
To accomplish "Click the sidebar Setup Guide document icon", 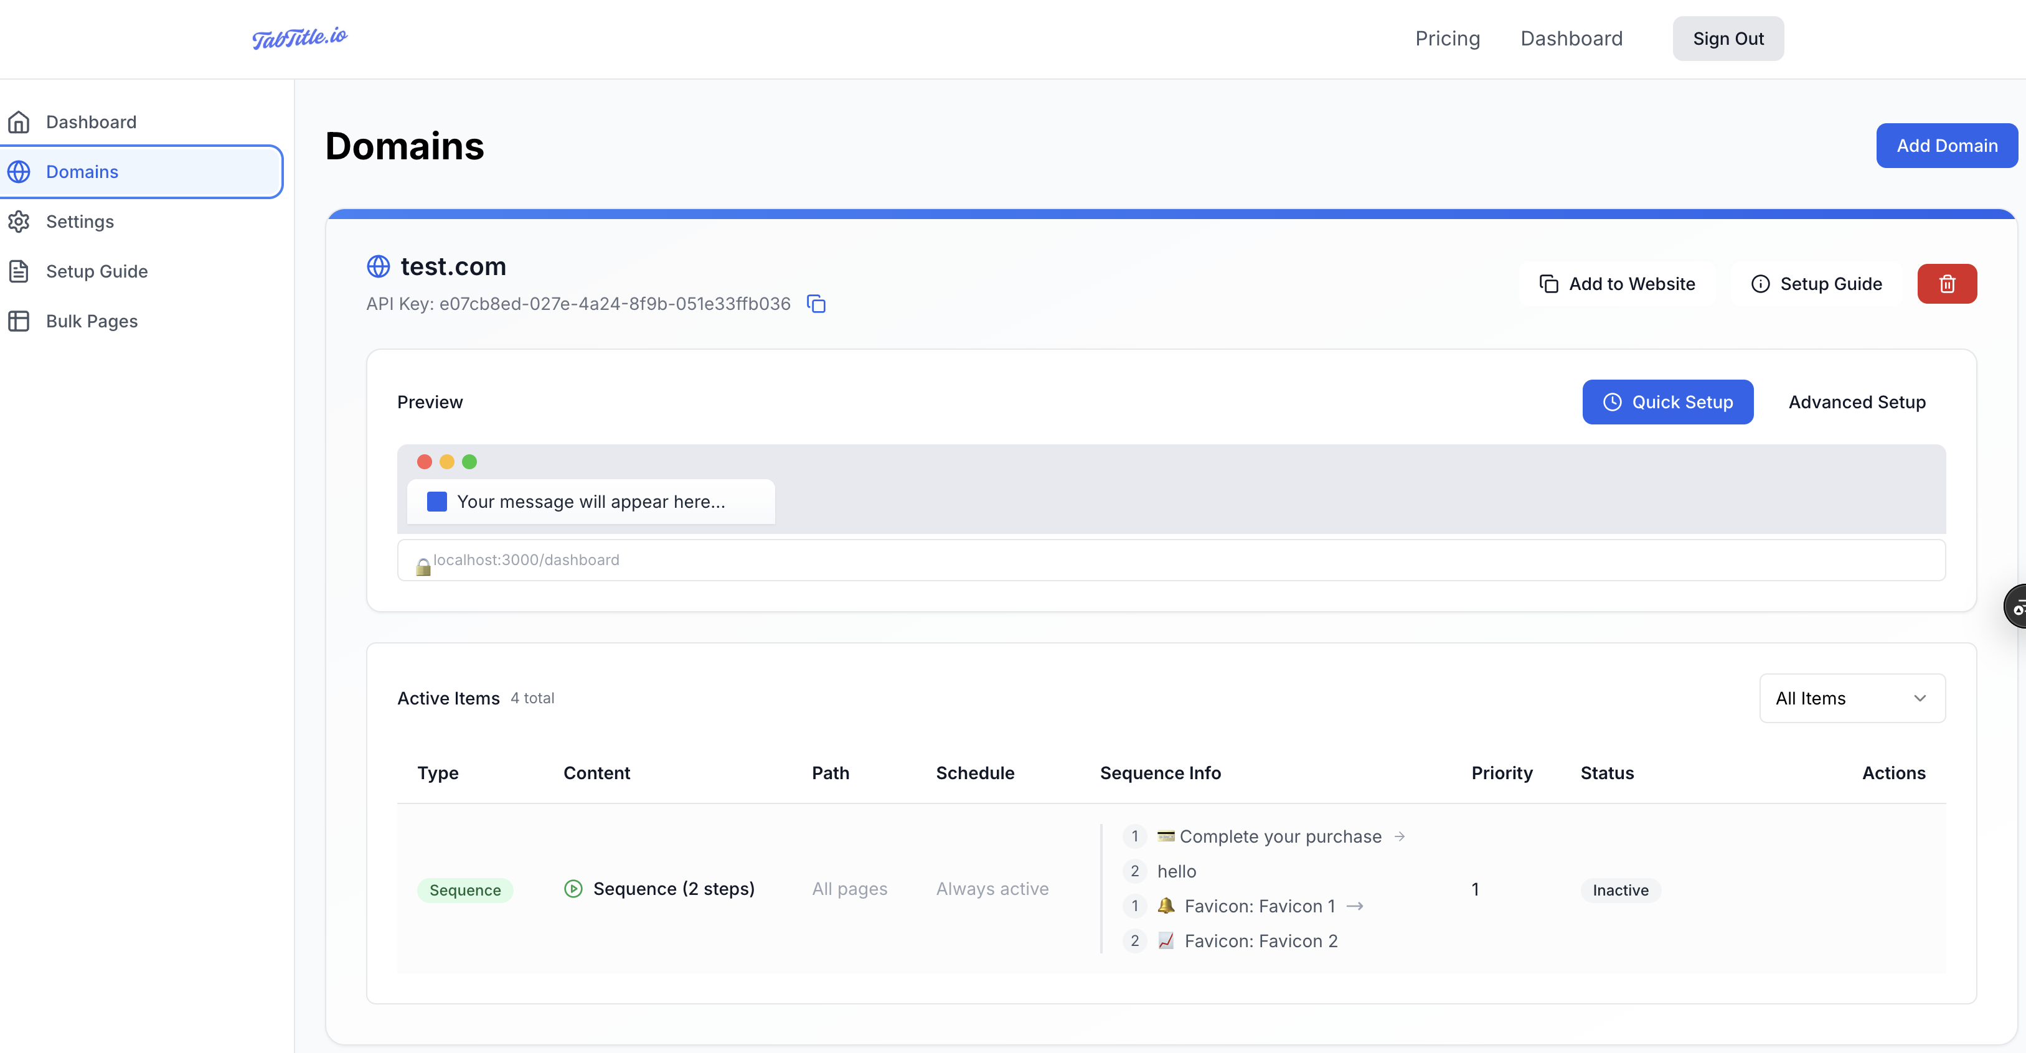I will (x=19, y=271).
